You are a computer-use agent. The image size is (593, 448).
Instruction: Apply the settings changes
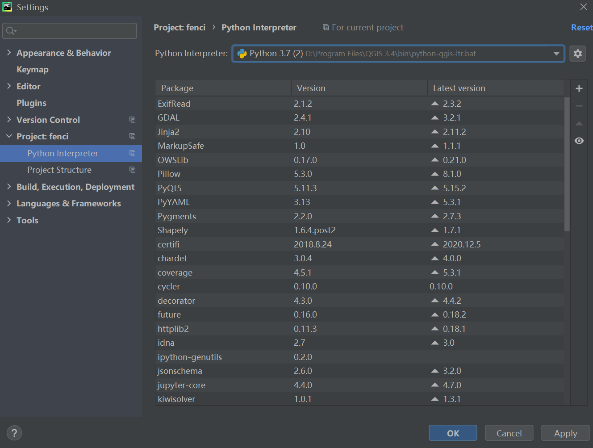pyautogui.click(x=565, y=433)
